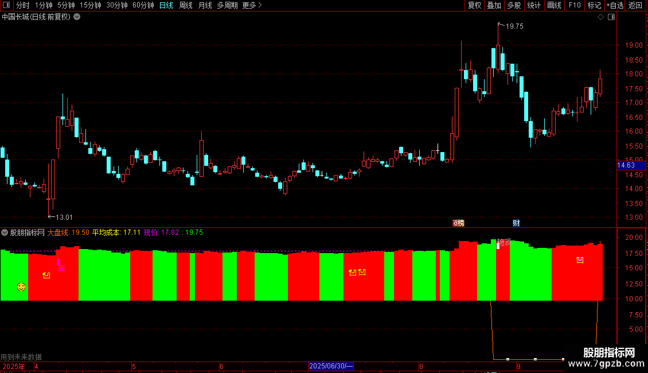Viewport: 648px width, 373px height.
Task: Open the 多股 multi-stock view
Action: 514,5
